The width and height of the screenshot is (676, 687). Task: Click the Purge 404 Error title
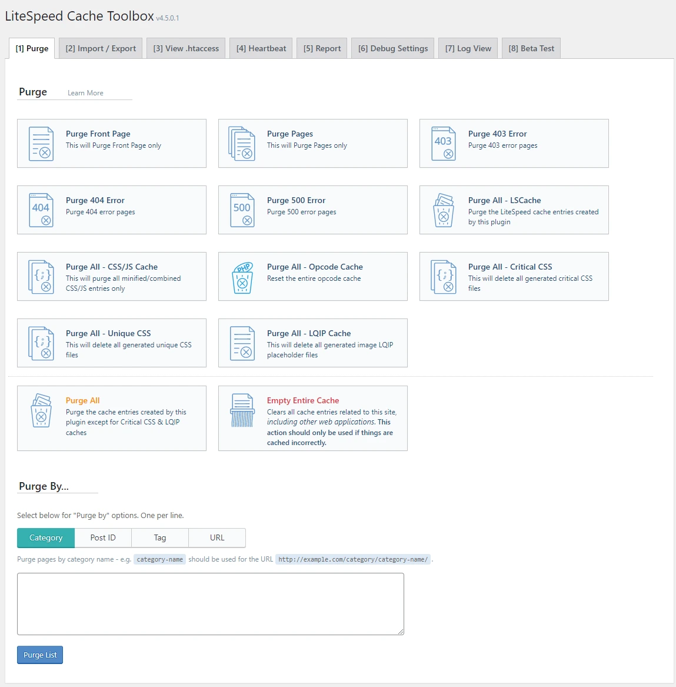point(95,200)
